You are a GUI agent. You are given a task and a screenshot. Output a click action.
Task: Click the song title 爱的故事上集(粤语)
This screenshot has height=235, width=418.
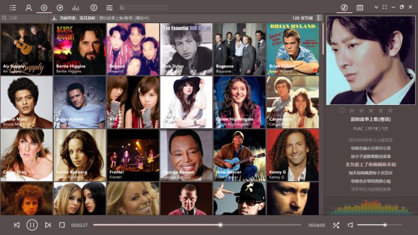370,120
